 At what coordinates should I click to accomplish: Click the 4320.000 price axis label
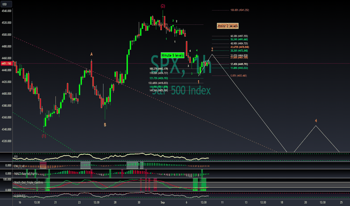pyautogui.click(x=6, y=141)
